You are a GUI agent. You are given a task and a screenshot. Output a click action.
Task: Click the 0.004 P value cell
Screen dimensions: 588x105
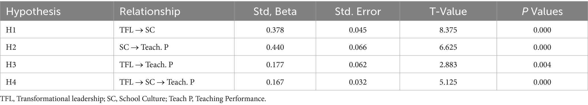(542, 65)
